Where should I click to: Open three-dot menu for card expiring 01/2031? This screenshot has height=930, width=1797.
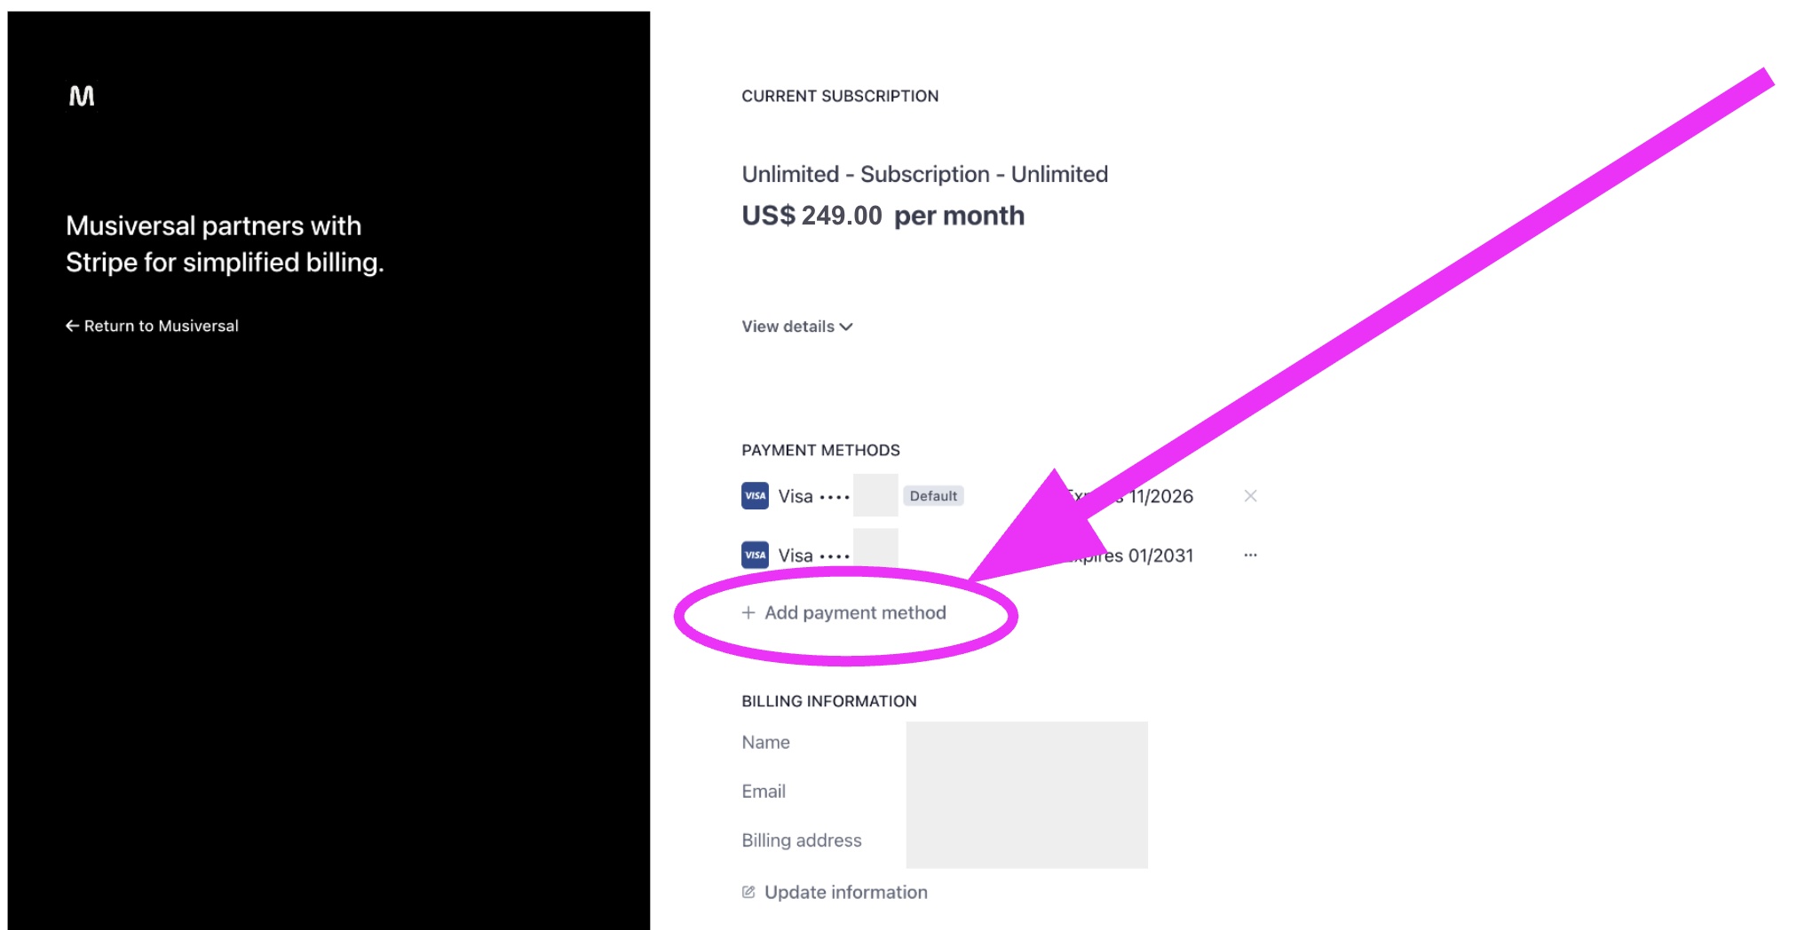click(1250, 556)
